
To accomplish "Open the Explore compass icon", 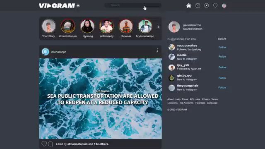I will coord(206,5).
